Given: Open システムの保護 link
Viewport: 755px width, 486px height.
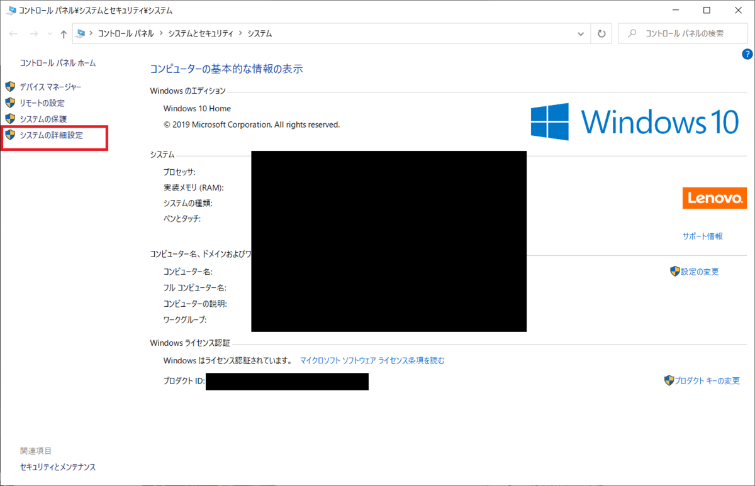Looking at the screenshot, I should pyautogui.click(x=43, y=118).
